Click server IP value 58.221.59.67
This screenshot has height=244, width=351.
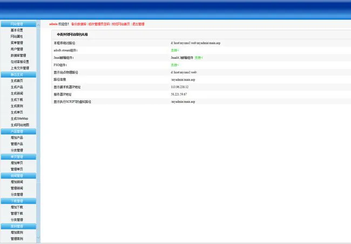[x=179, y=94]
